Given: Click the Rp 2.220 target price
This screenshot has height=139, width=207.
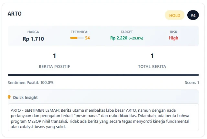Looking at the screenshot, I should [119, 38].
